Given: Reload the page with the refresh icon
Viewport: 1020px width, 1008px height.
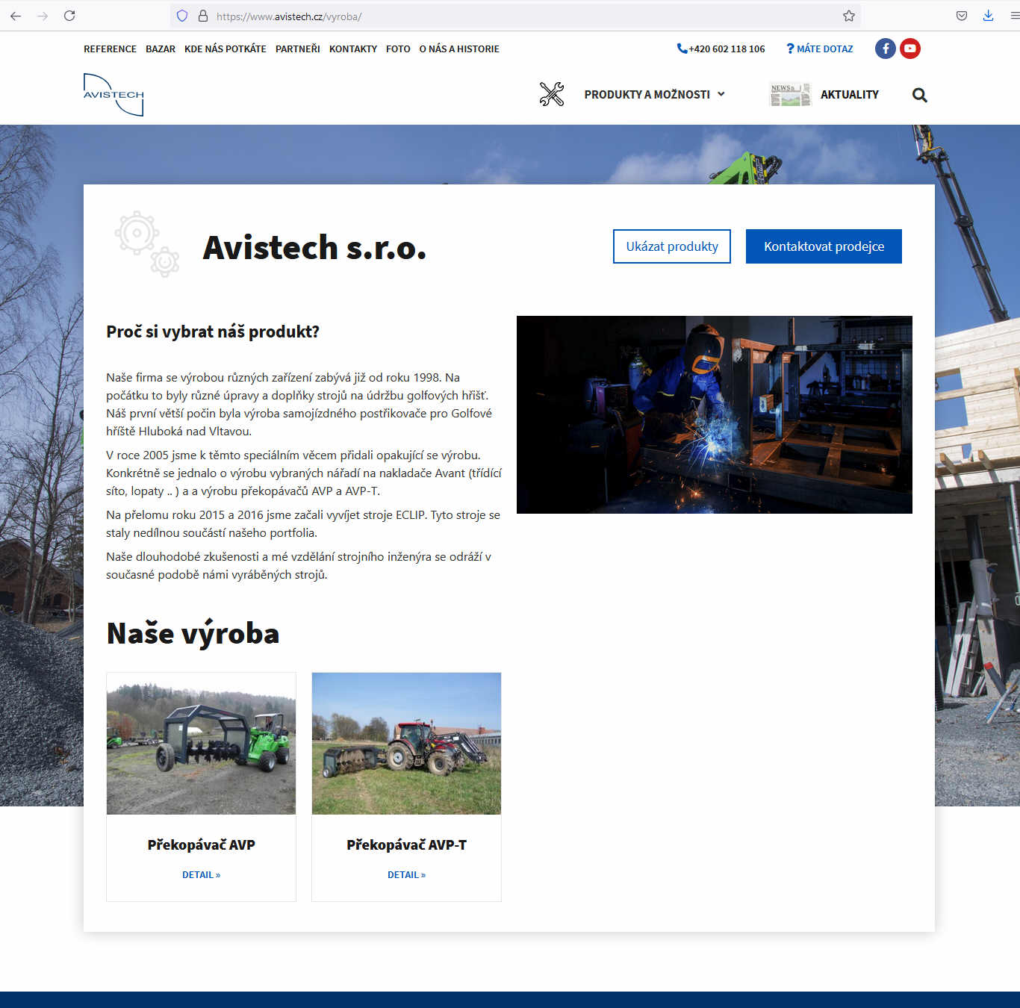Looking at the screenshot, I should click(x=69, y=16).
